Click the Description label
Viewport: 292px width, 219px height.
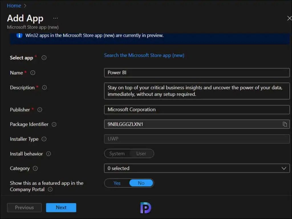(22, 87)
